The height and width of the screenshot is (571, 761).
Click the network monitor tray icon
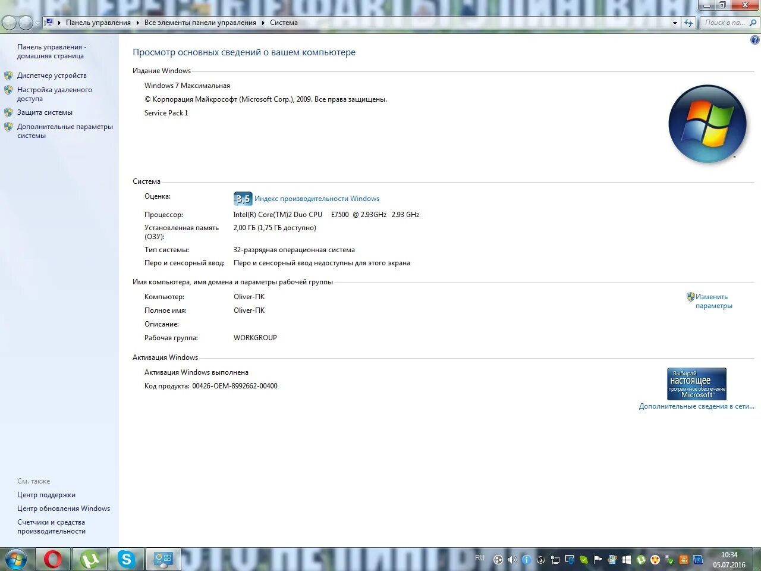[x=555, y=560]
